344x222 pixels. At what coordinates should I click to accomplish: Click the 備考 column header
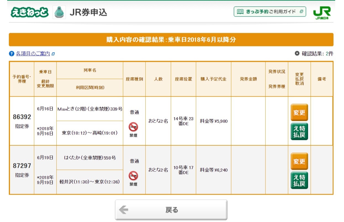pos(322,79)
